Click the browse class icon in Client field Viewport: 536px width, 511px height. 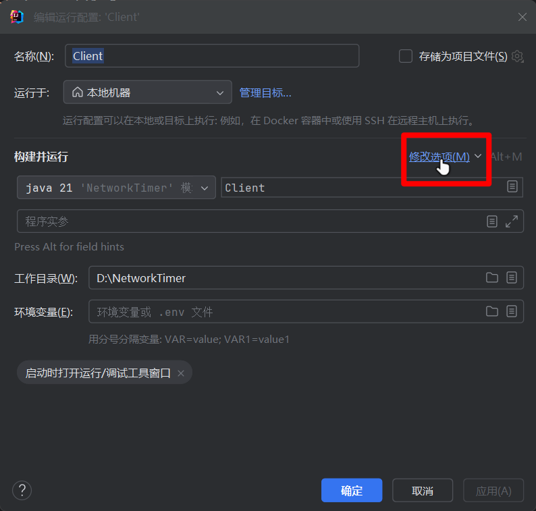[512, 187]
